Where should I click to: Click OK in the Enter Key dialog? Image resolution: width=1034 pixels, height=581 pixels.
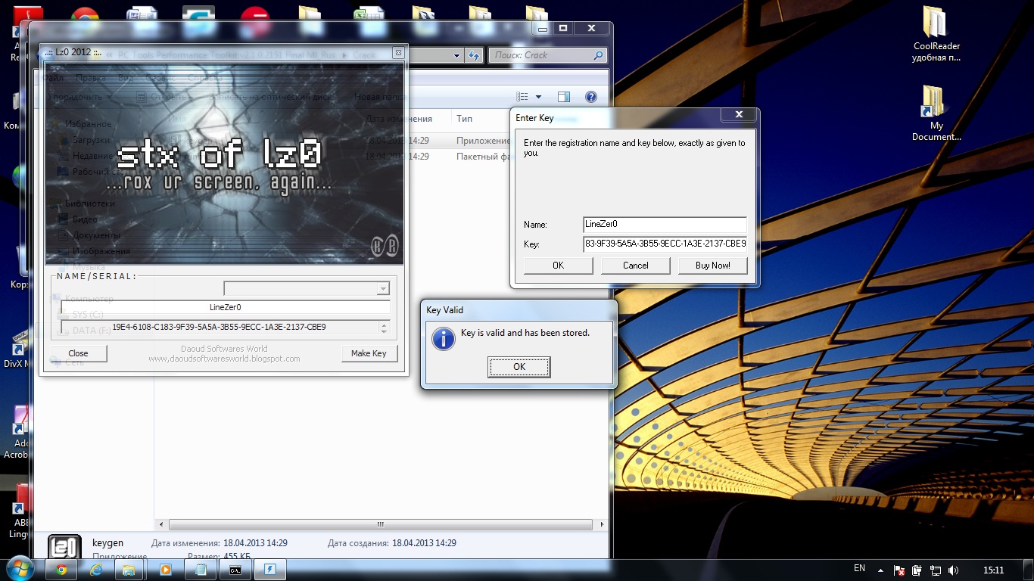558,266
